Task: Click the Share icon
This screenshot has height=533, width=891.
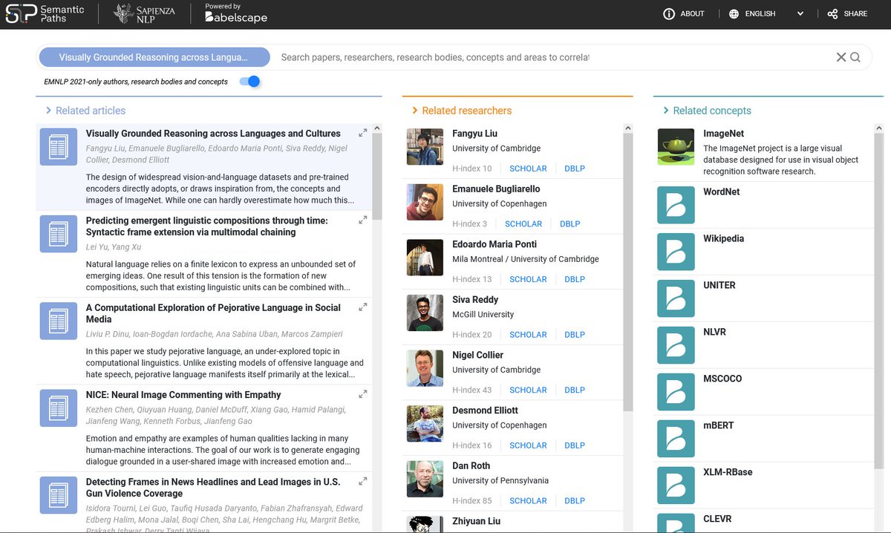Action: pyautogui.click(x=832, y=14)
